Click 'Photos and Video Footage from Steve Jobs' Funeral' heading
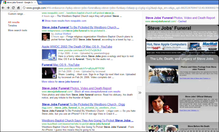This screenshot has height=132, width=219. [x=199, y=68]
